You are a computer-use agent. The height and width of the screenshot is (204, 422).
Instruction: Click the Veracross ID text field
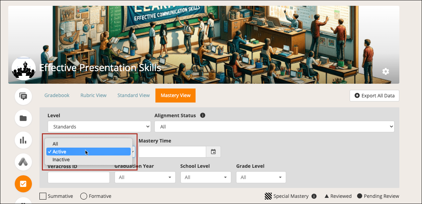79,177
